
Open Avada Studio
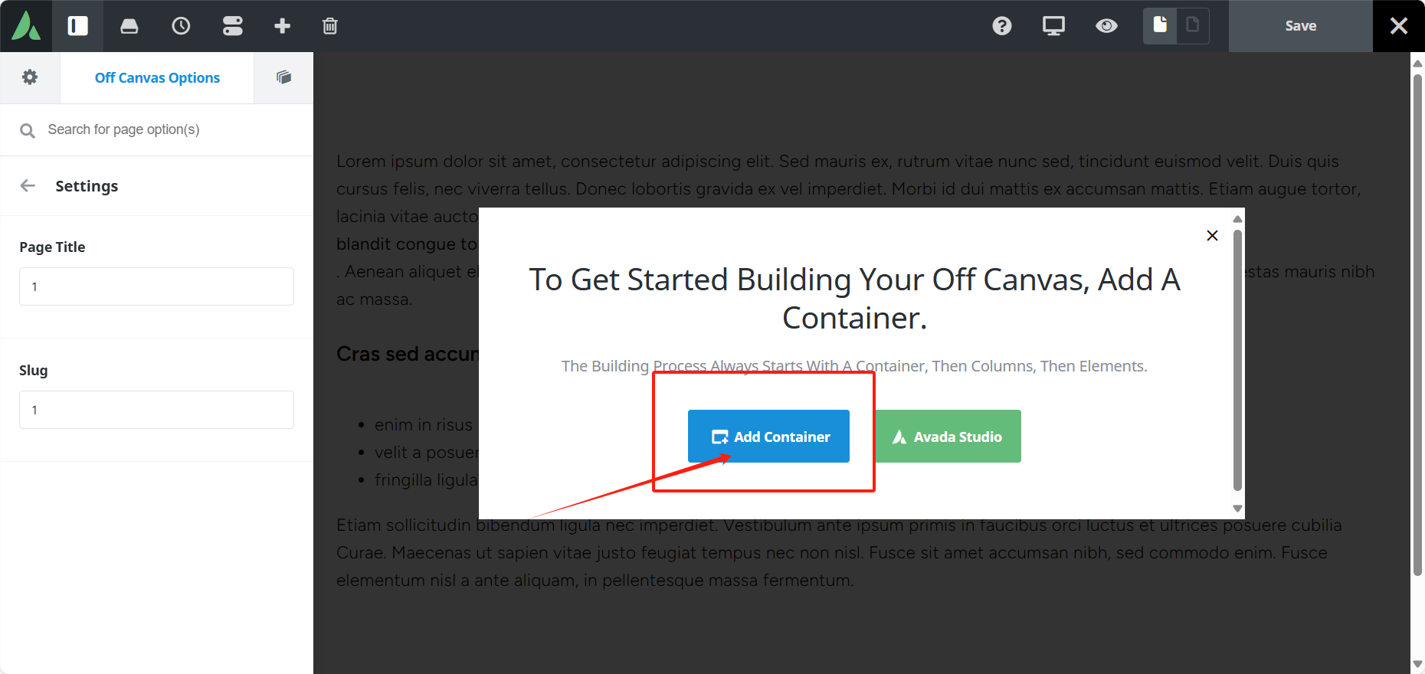(948, 436)
